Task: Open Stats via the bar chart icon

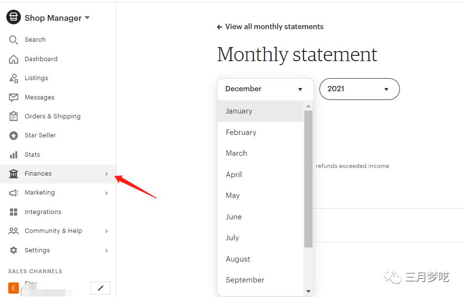Action: coord(14,155)
